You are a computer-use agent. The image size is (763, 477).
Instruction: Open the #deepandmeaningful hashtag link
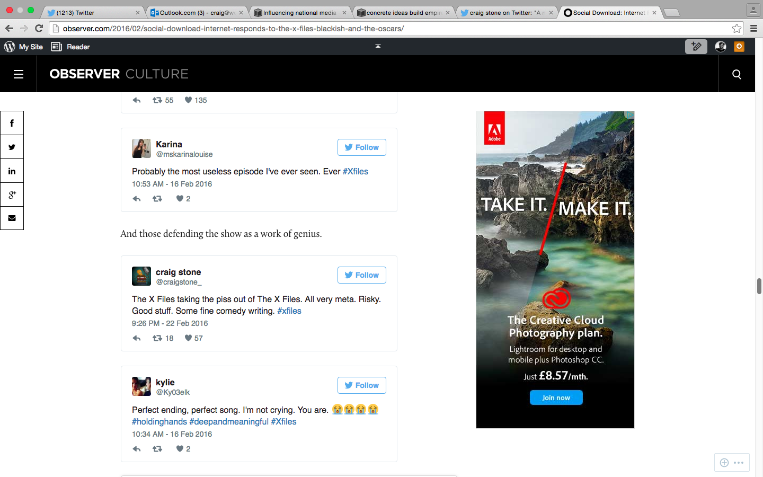click(x=229, y=421)
